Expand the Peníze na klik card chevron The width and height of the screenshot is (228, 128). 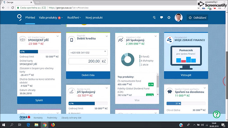coord(107,88)
